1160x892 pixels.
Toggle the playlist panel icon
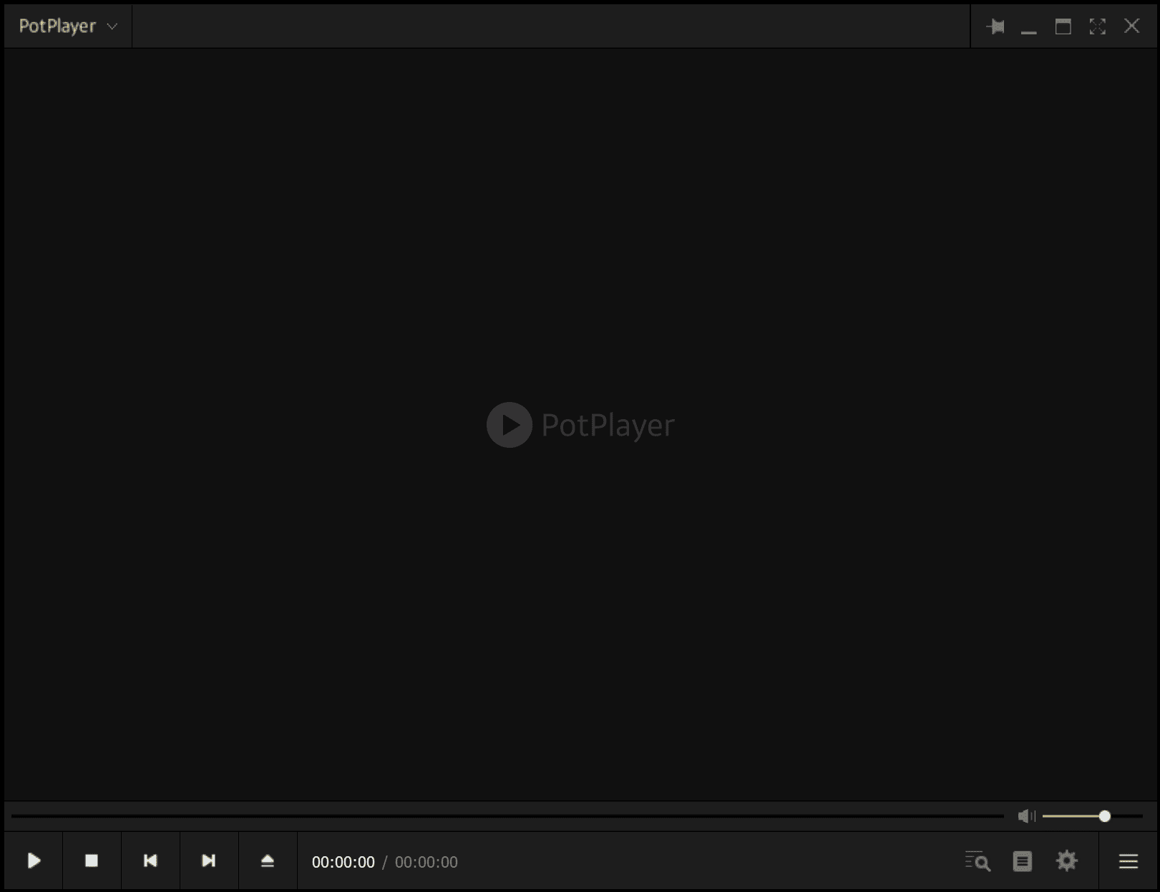pyautogui.click(x=1023, y=861)
